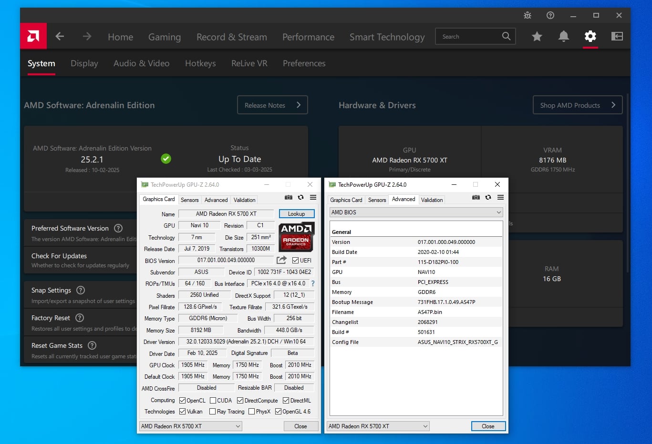Click the Driver Version field
This screenshot has height=444, width=652.
pyautogui.click(x=246, y=342)
